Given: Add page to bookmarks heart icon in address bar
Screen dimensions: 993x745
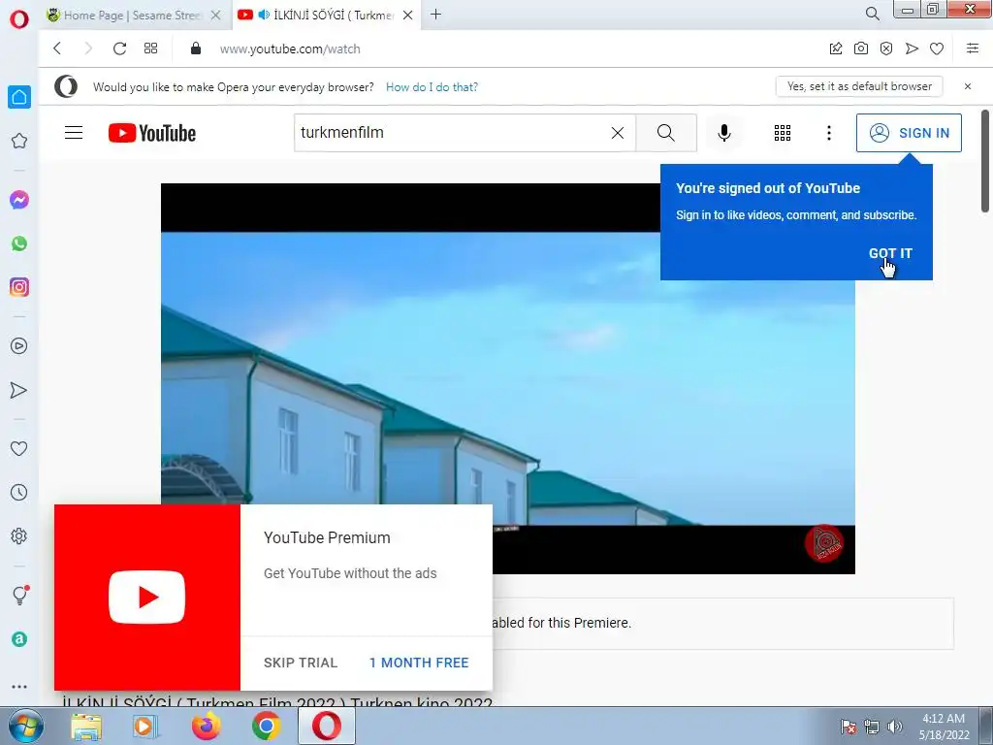Looking at the screenshot, I should (937, 49).
